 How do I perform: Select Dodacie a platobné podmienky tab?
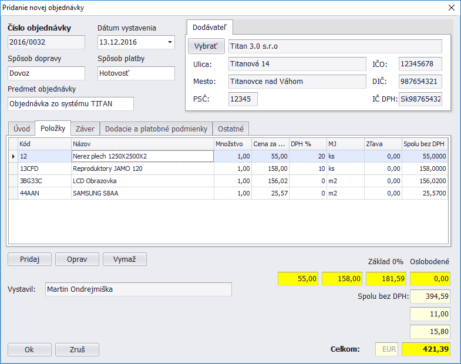click(x=156, y=129)
